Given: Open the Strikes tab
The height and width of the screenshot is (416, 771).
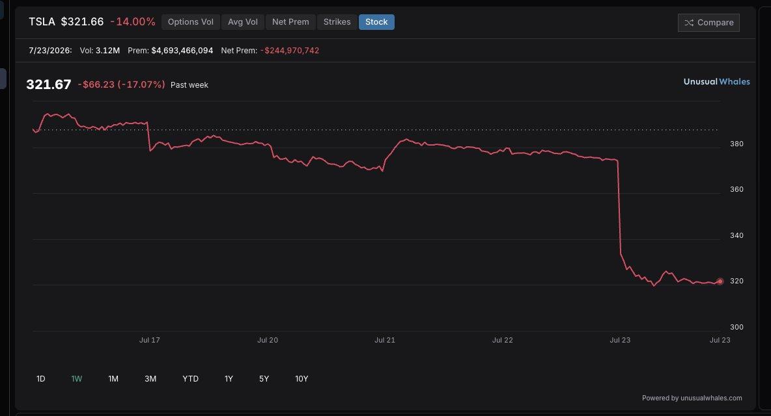Looking at the screenshot, I should tap(337, 22).
